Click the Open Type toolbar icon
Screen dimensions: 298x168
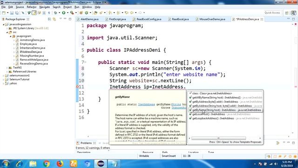(x=95, y=13)
